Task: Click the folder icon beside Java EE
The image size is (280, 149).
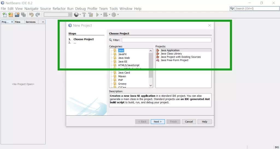Action: (115, 62)
